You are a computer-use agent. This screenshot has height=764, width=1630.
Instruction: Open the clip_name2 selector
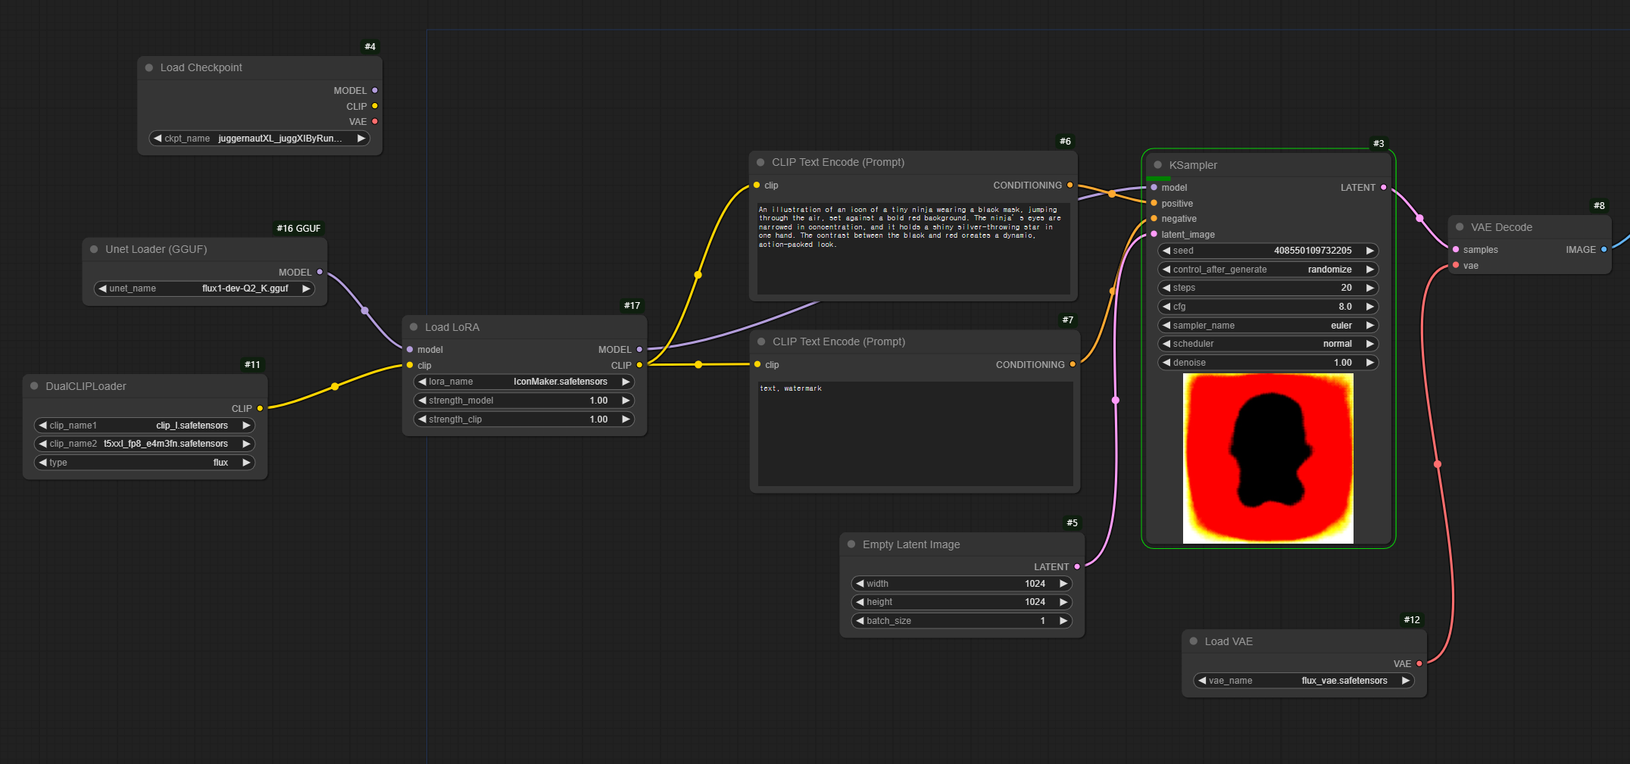pos(145,444)
